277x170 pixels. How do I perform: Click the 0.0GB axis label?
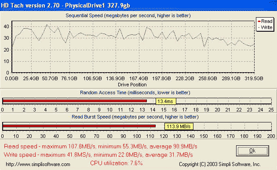tap(12, 78)
